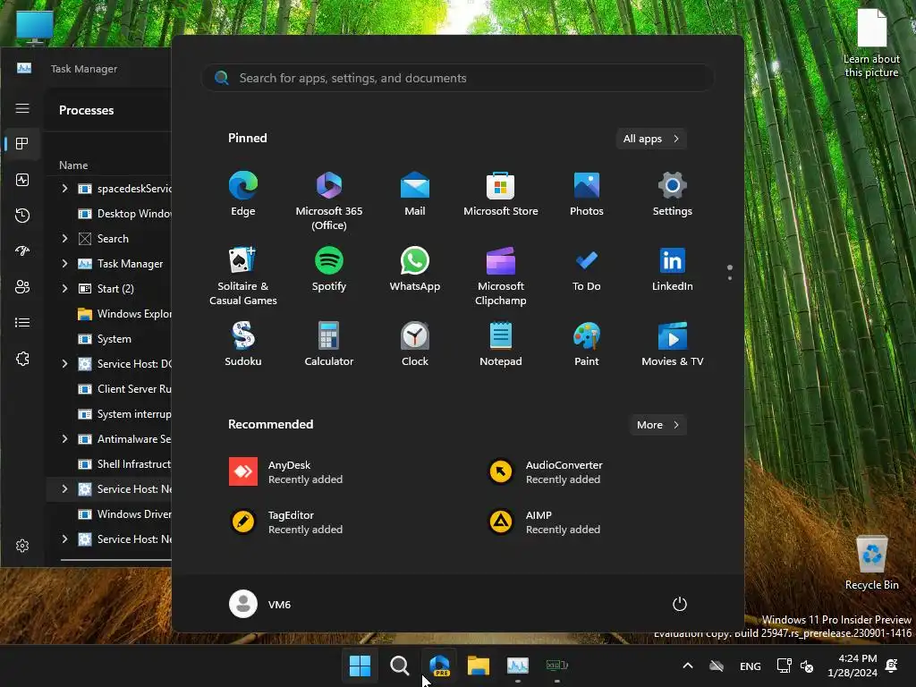Sort by Name column in Task Manager
This screenshot has width=916, height=687.
[73, 165]
